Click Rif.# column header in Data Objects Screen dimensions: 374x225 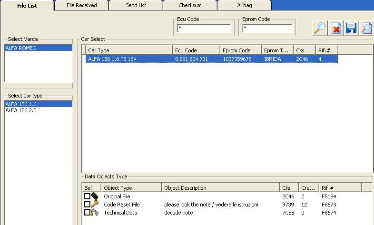point(340,187)
